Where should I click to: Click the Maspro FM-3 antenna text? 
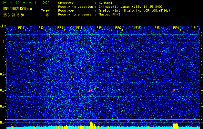109,15
